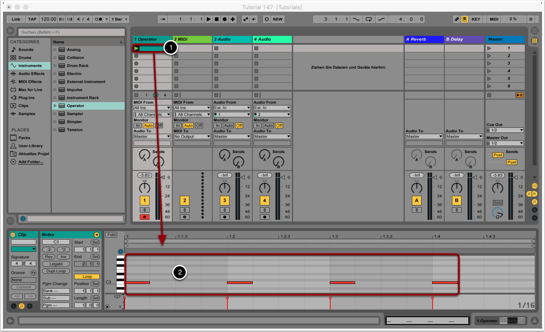Screen dimensions: 545x332
Task: Arm the 1 Operator track for recording
Action: (x=144, y=217)
